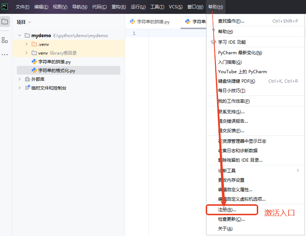Click the 学习 IDE 功能 graduation cap icon
This screenshot has height=236, width=306.
click(213, 42)
